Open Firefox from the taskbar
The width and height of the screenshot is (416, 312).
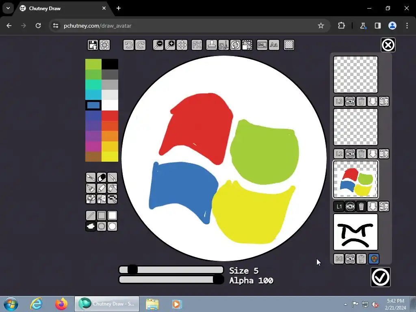[x=61, y=304]
